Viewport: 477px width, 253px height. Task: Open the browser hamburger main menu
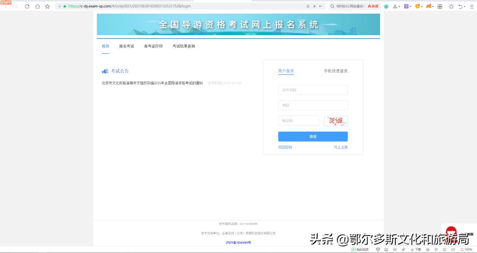(472, 6)
